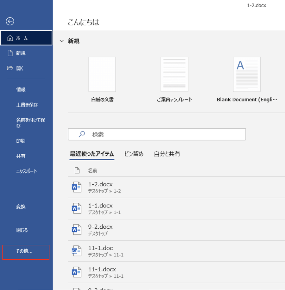The image size is (285, 290).
Task: Click the magnifier icon in the search box
Action: (82, 134)
